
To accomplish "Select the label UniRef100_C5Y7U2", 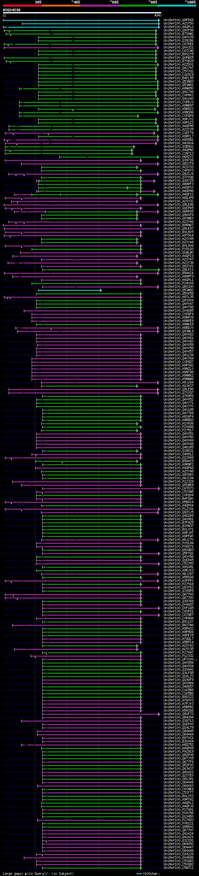I will (x=178, y=71).
